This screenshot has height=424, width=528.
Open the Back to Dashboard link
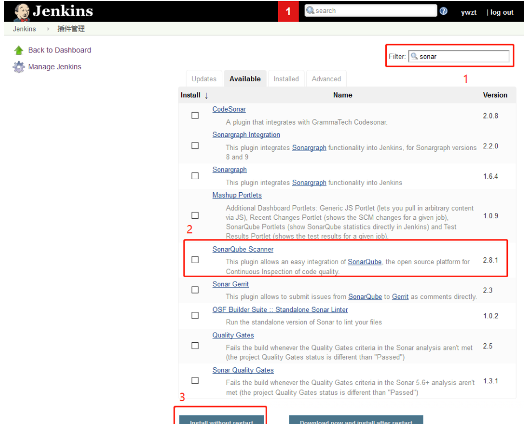click(x=60, y=50)
